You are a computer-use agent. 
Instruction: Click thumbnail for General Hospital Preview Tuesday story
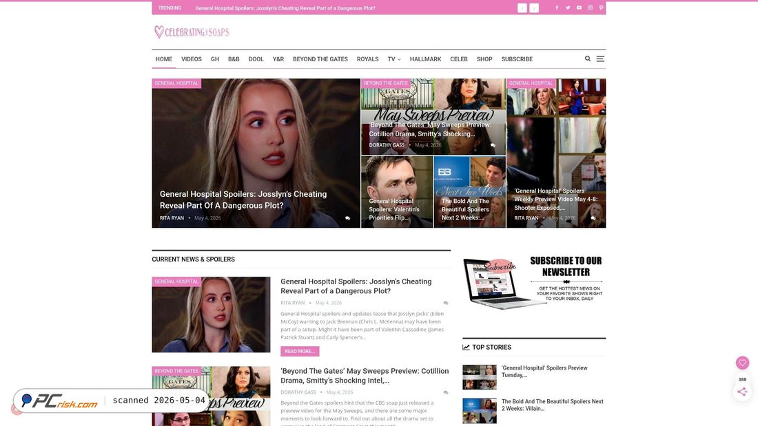pyautogui.click(x=480, y=377)
